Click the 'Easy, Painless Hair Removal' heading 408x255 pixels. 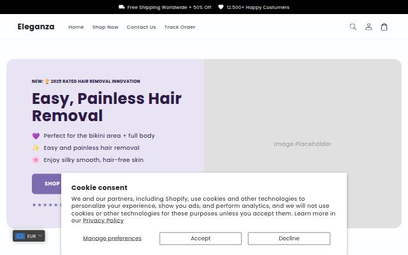106,107
